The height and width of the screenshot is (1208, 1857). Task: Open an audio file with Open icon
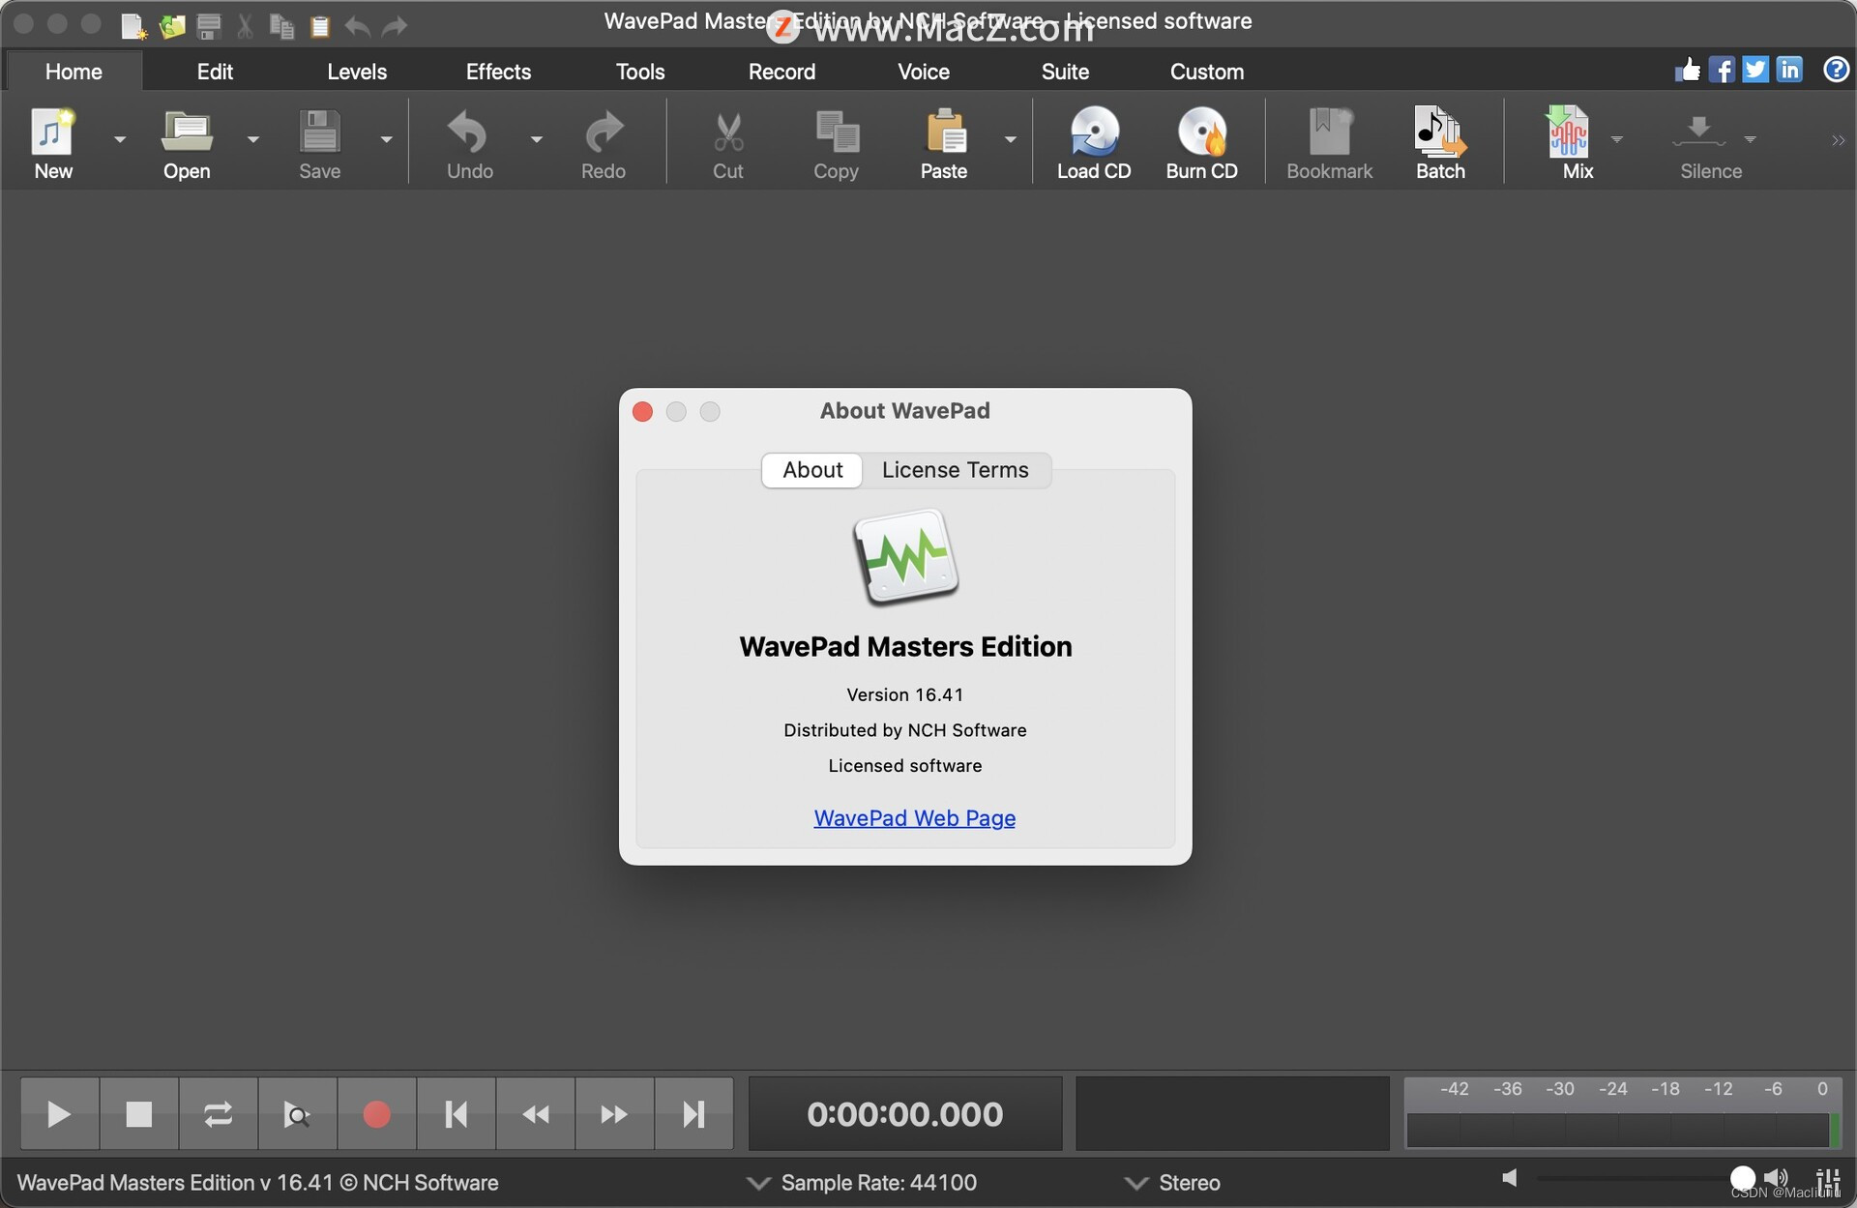click(186, 132)
